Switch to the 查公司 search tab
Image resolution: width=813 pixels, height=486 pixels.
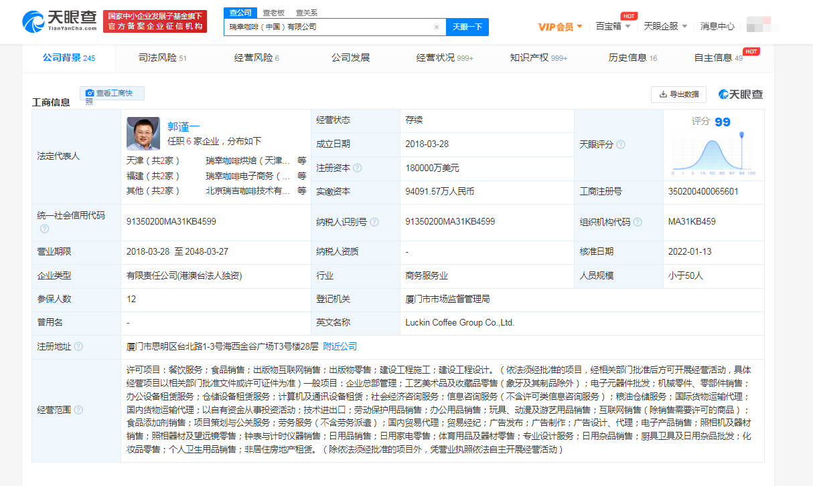pos(240,12)
